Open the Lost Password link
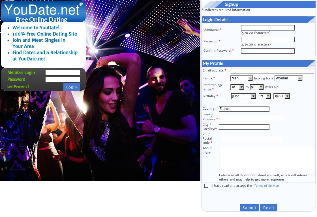 click(x=18, y=86)
